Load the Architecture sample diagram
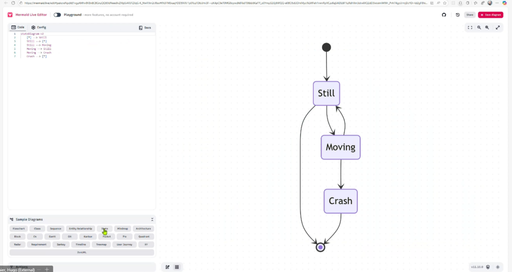The image size is (512, 272). point(143,228)
